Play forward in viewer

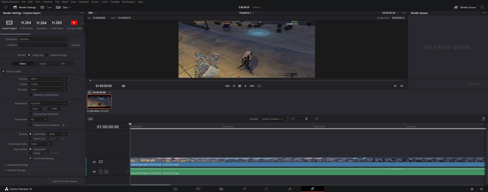coord(246,86)
